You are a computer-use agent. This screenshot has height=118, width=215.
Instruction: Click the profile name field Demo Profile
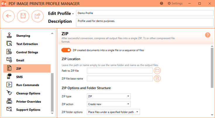[145, 13]
